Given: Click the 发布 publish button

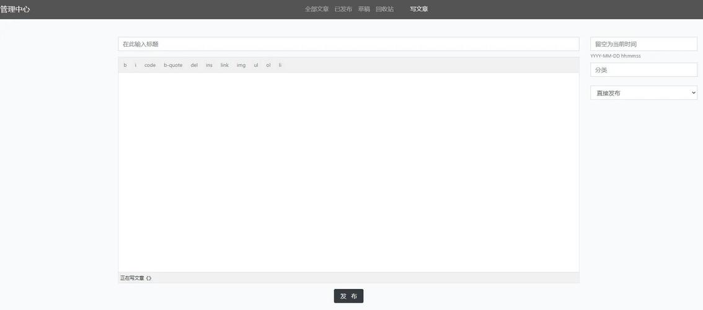Looking at the screenshot, I should point(348,296).
